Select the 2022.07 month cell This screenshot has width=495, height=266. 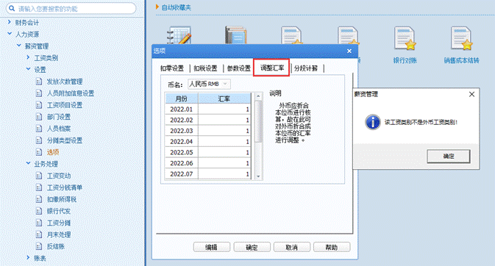coord(182,174)
